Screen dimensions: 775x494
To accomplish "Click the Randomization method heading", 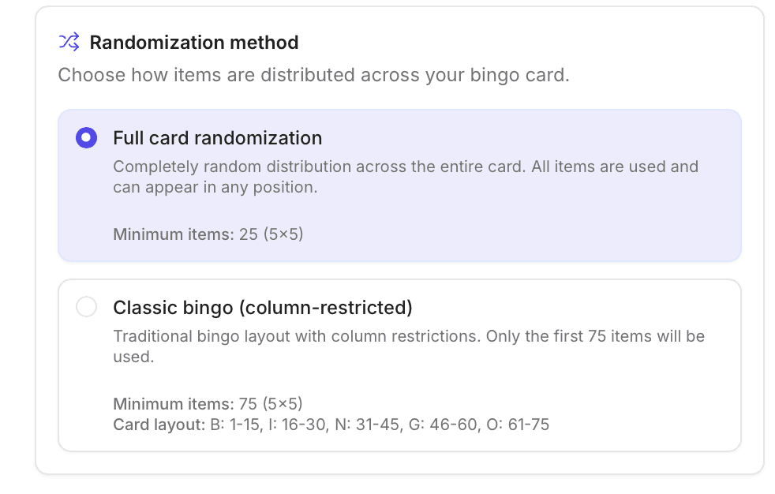I will [194, 43].
